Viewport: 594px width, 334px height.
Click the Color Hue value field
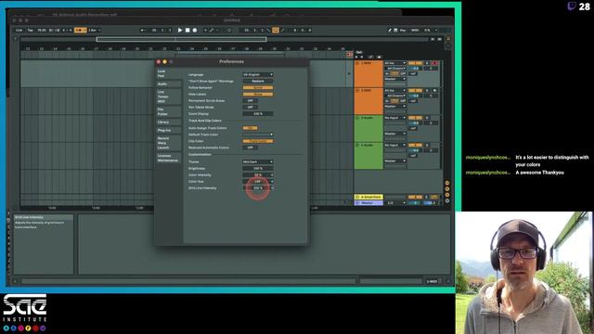[258, 182]
